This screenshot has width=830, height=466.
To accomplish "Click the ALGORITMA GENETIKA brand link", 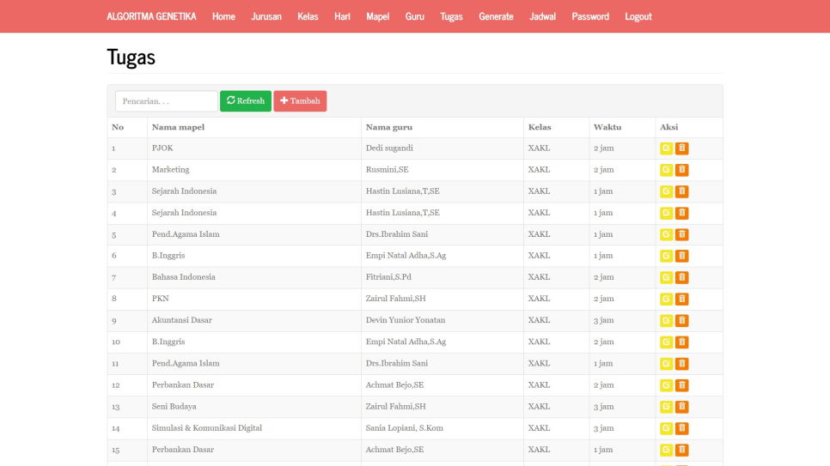I will click(151, 16).
